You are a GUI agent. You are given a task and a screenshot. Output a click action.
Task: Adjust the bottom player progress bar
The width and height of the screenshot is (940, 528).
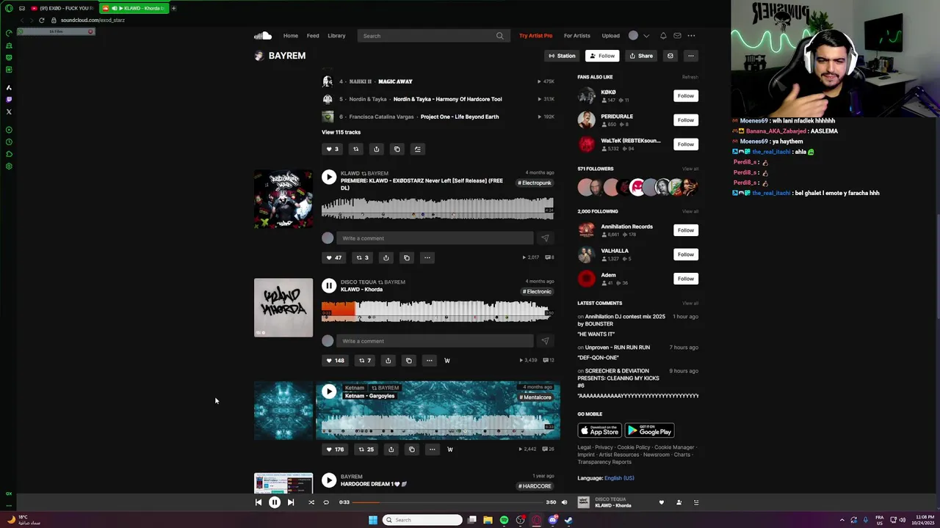[447, 502]
